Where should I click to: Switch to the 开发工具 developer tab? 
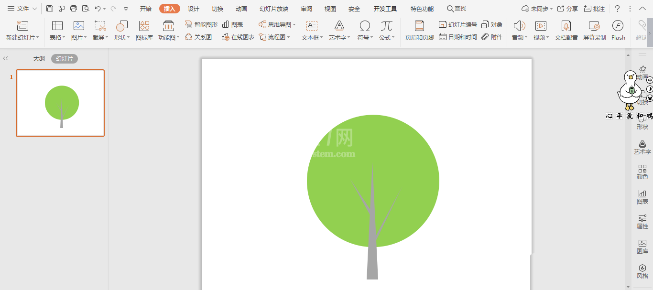385,9
